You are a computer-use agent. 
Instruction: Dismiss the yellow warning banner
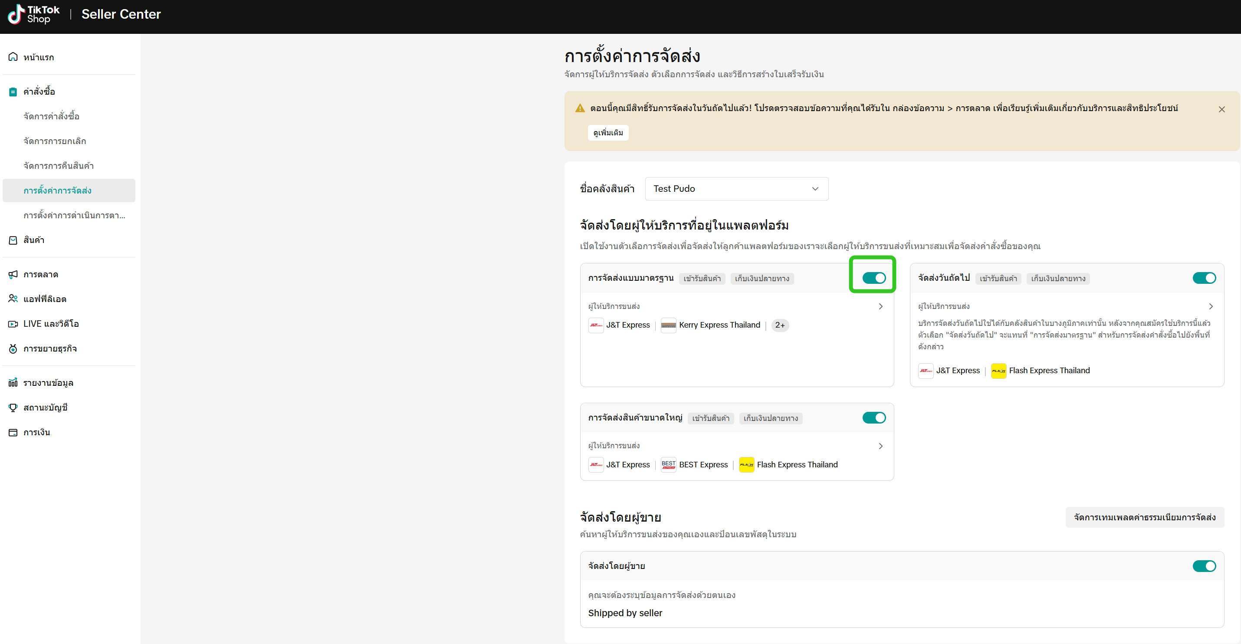(1221, 110)
